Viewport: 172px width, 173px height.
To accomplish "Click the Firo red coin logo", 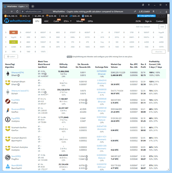I will click(8, 101).
